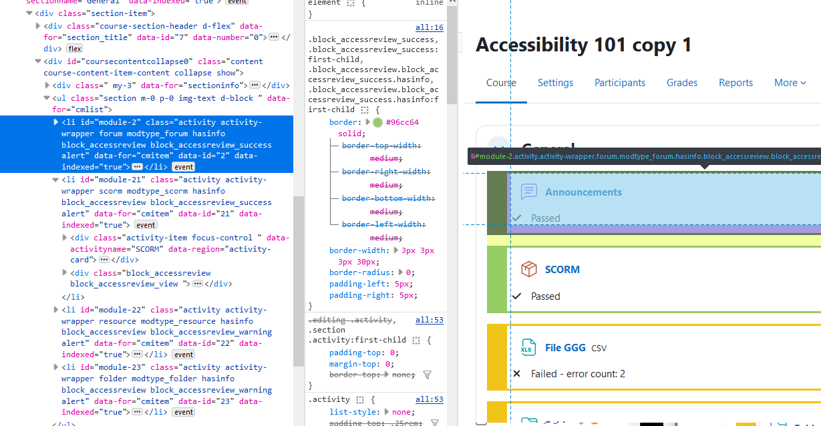Expand the course-section-header div node
Viewport: 821px width, 426px height.
(38, 25)
